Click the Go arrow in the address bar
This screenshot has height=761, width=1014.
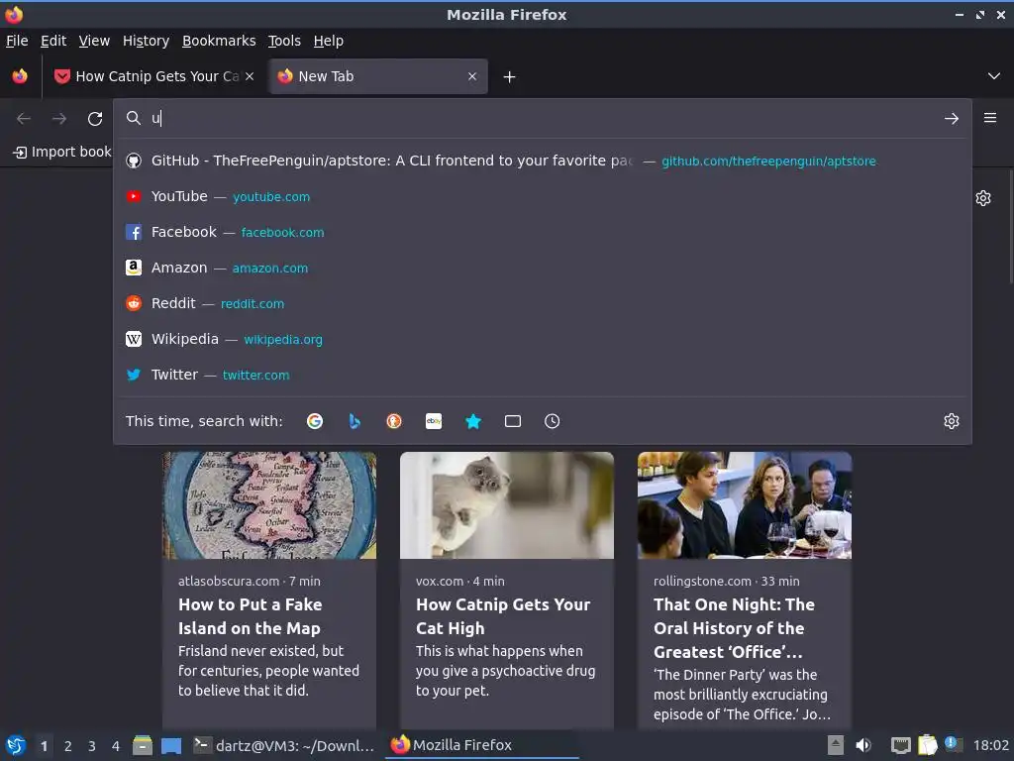coord(952,119)
